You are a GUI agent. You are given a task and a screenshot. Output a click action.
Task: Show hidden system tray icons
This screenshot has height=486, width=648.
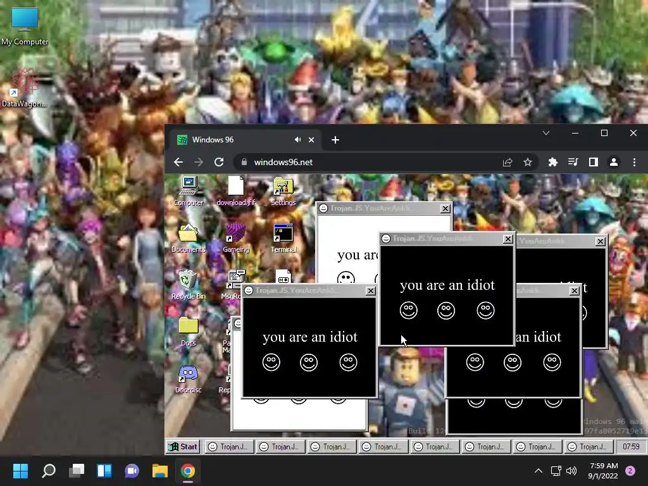538,471
